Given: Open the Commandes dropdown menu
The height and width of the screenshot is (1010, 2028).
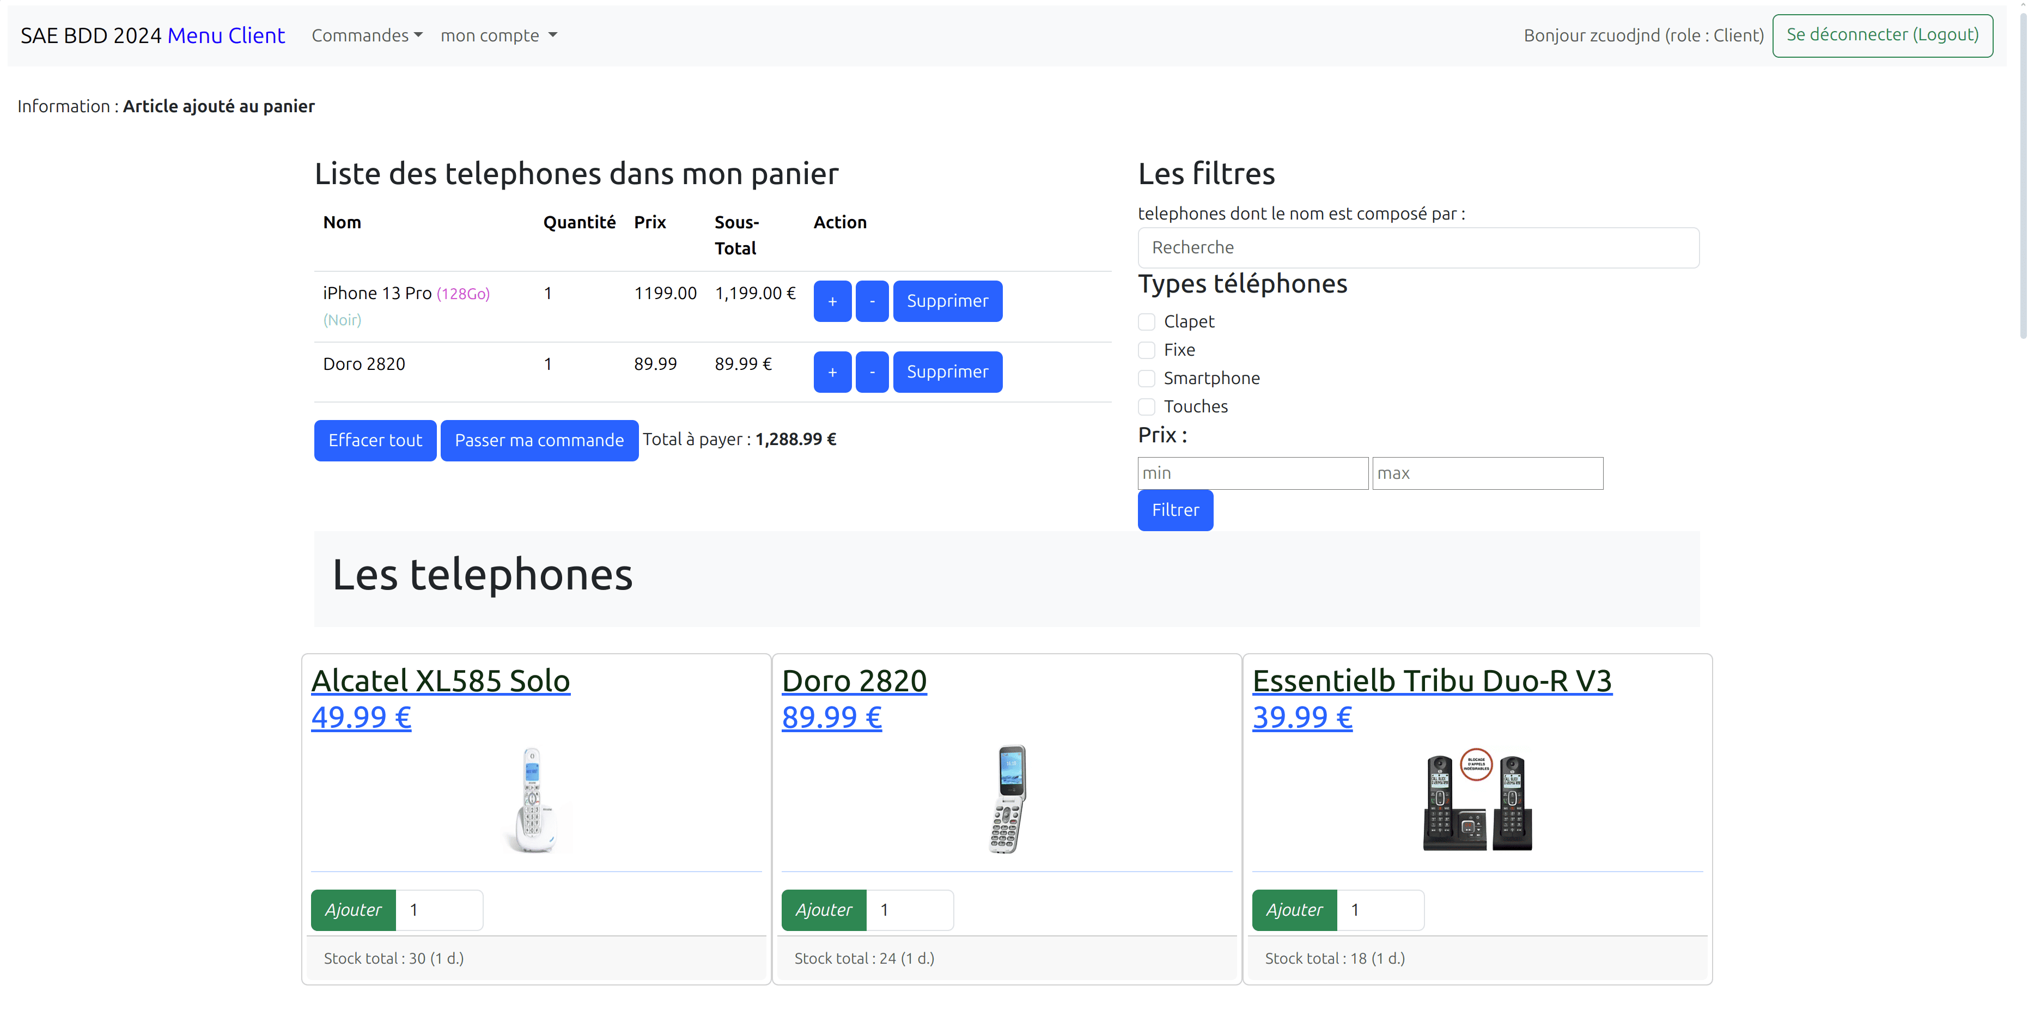Looking at the screenshot, I should 367,35.
